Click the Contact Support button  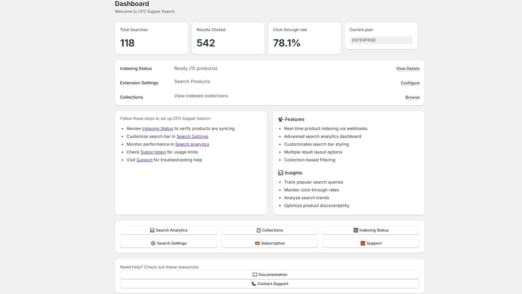tap(270, 284)
